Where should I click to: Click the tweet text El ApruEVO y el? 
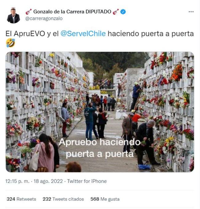tap(32, 34)
